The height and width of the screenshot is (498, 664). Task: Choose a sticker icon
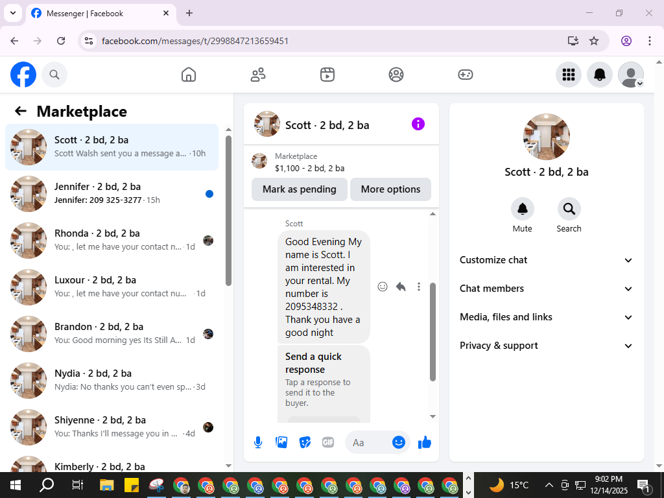click(305, 442)
